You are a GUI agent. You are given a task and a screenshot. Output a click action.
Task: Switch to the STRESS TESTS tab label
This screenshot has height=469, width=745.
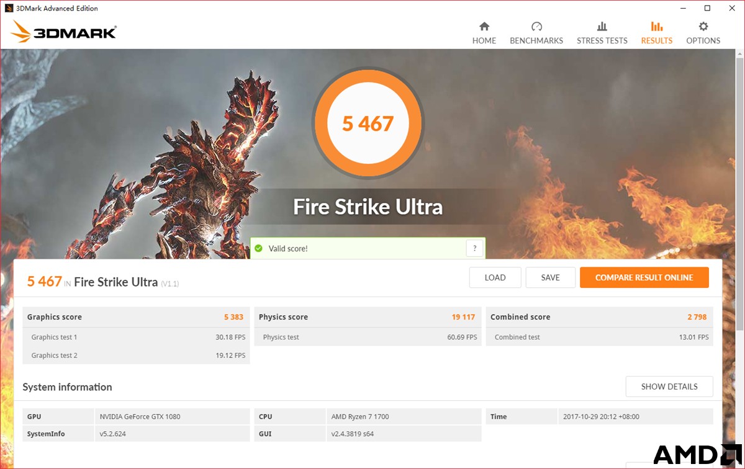click(x=602, y=41)
